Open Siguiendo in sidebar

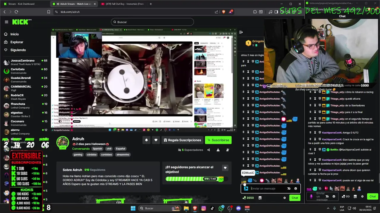[18, 50]
